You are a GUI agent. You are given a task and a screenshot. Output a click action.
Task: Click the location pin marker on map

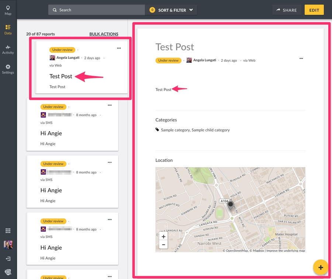[x=231, y=205]
